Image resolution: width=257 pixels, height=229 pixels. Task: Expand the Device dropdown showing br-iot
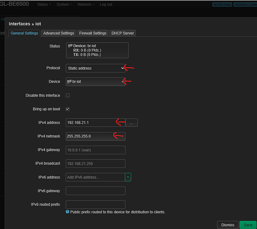[x=95, y=82]
